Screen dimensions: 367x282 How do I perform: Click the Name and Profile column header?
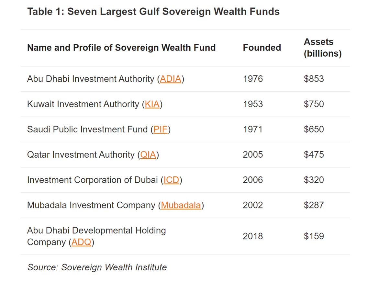pyautogui.click(x=121, y=48)
